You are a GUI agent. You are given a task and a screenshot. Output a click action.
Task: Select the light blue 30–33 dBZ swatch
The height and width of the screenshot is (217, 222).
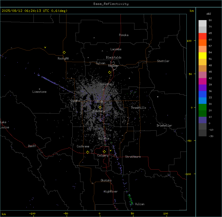coord(202,101)
